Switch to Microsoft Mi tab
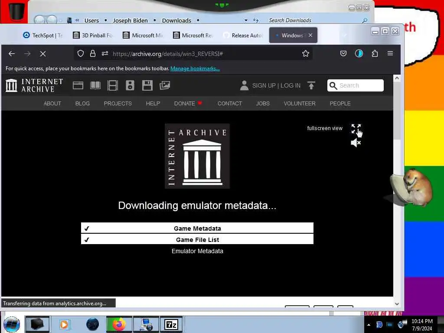444x333 pixels. (143, 36)
